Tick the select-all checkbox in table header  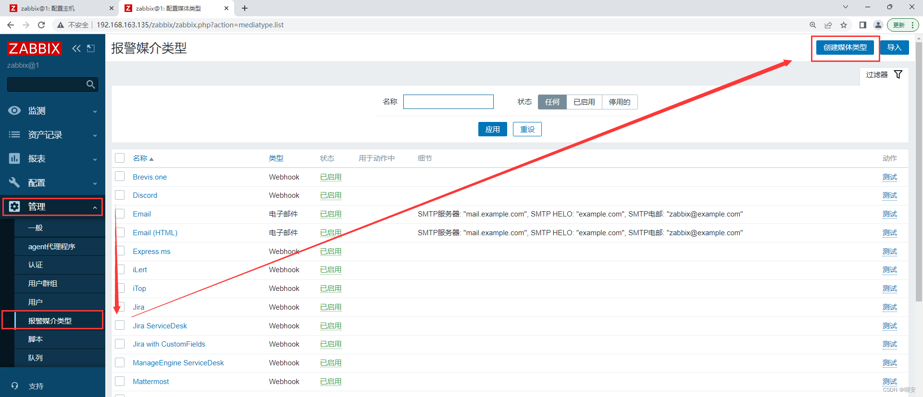click(x=120, y=158)
